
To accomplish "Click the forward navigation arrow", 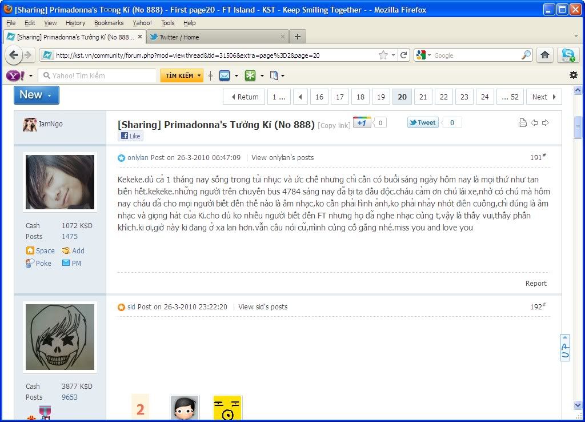I will [28, 55].
